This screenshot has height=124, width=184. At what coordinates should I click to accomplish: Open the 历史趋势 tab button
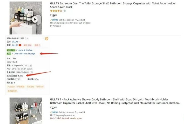(x=30, y=87)
